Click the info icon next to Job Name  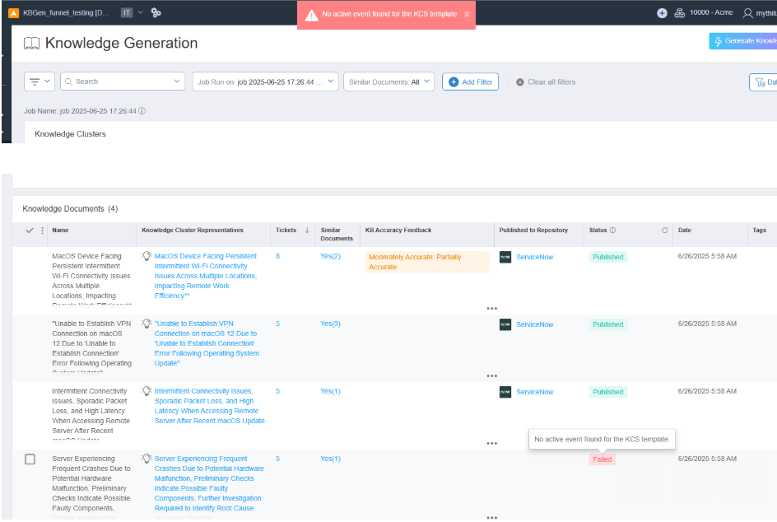point(142,111)
